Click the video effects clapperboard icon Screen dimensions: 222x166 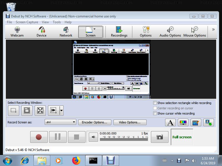[x=196, y=122]
